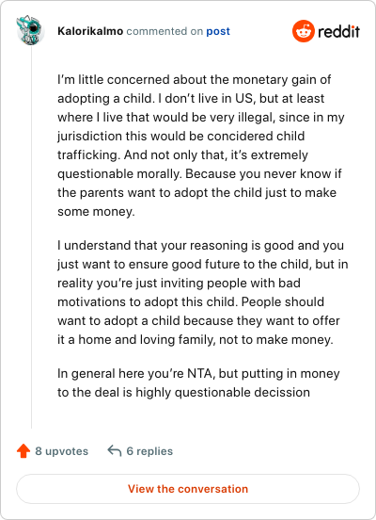Click the paragraph starting "I'm little concerned"
The height and width of the screenshot is (520, 376).
[201, 145]
